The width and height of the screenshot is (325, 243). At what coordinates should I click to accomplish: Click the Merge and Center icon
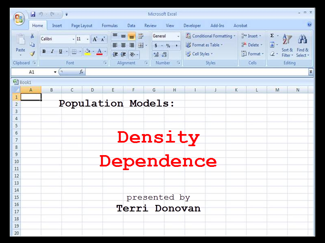[141, 45]
